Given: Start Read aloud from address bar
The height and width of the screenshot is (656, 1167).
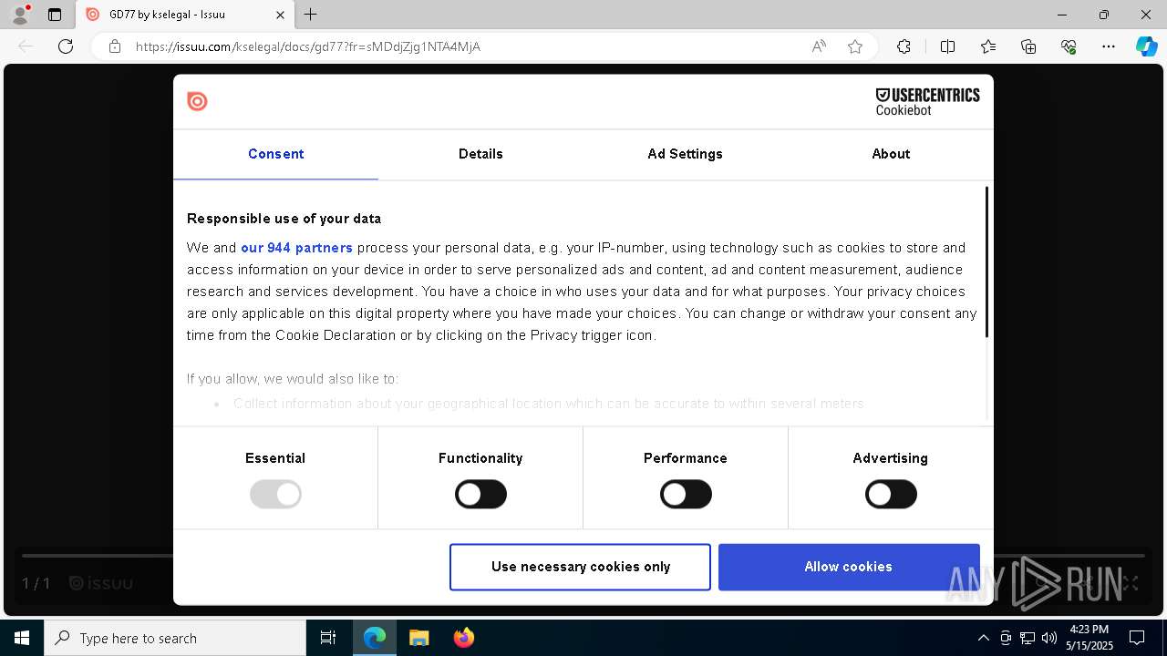Looking at the screenshot, I should click(819, 46).
